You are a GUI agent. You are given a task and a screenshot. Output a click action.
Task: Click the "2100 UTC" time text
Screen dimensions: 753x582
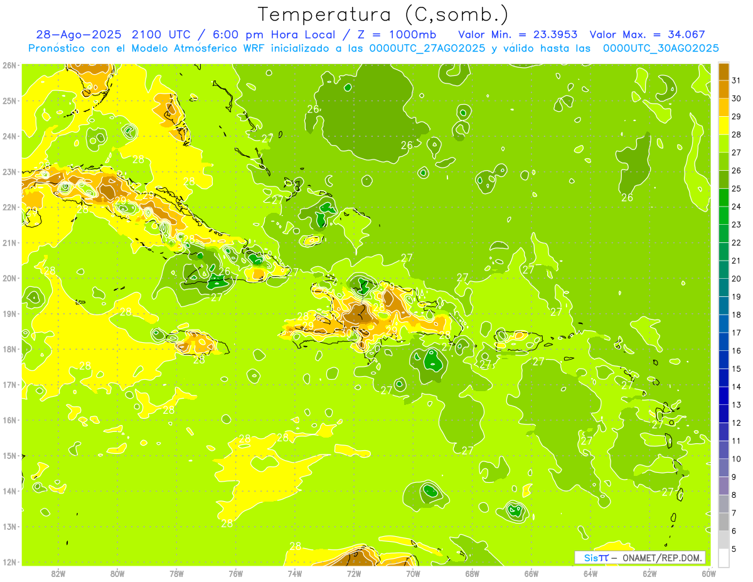163,35
